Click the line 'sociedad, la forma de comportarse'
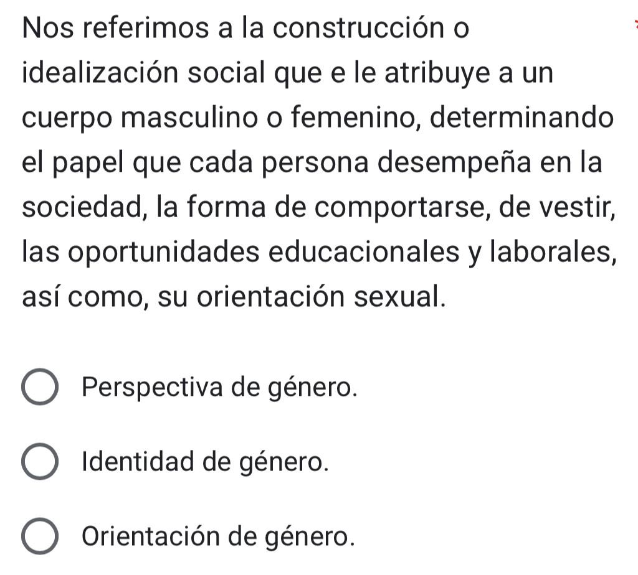The image size is (638, 575). pos(318,208)
